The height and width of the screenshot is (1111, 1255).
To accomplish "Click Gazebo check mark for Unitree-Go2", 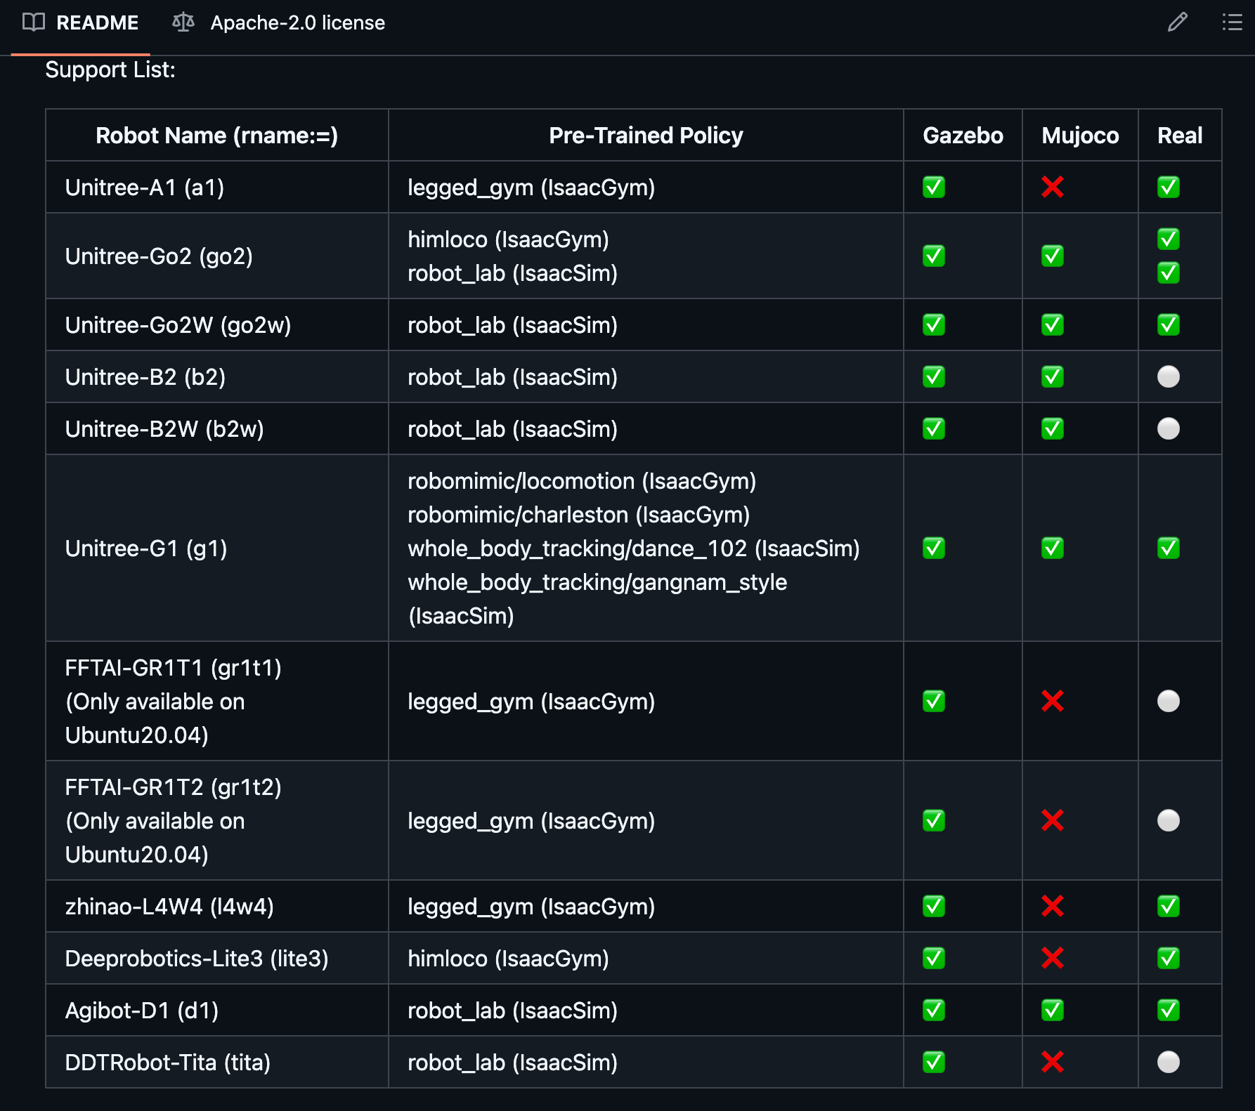I will pyautogui.click(x=934, y=256).
